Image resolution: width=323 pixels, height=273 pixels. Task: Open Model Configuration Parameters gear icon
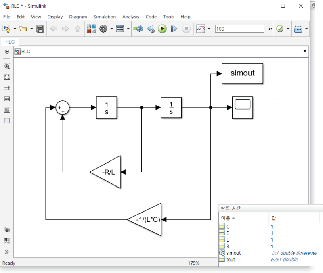(x=103, y=29)
